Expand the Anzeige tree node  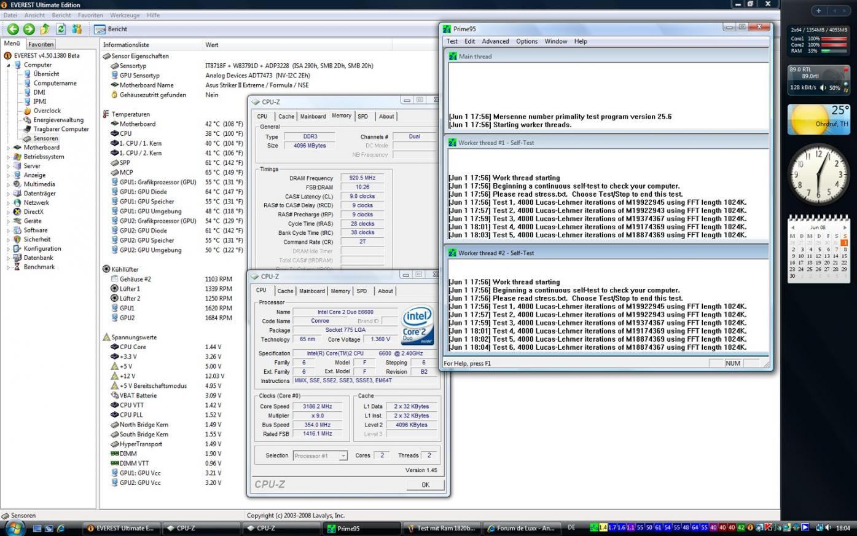(x=9, y=175)
